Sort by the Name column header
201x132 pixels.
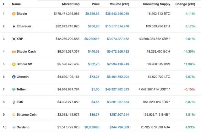[x=16, y=4]
